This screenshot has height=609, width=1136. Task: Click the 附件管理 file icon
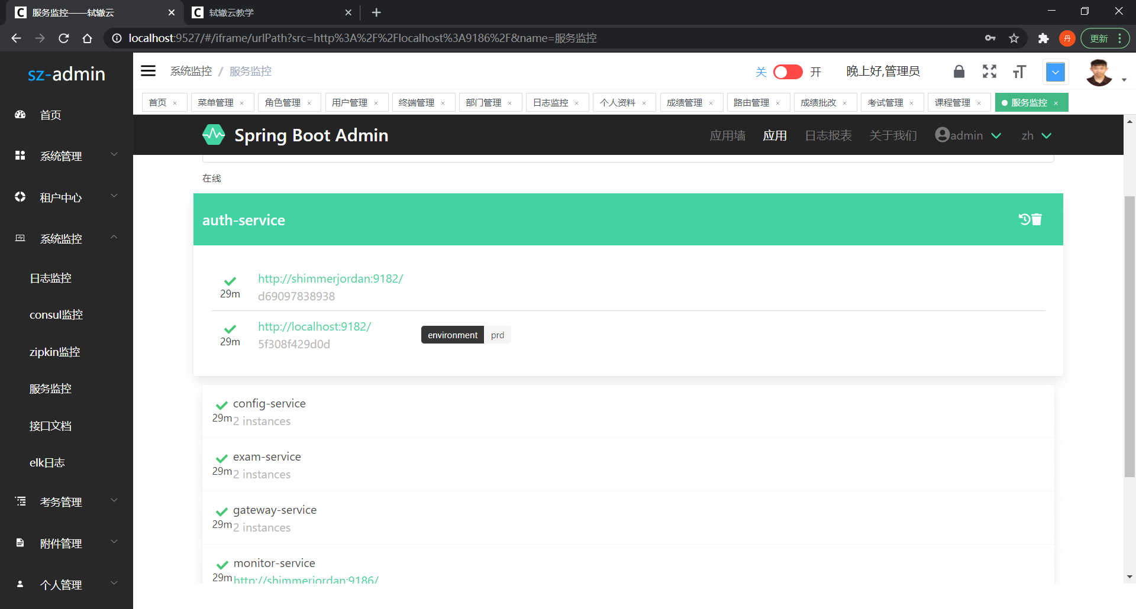click(x=20, y=542)
